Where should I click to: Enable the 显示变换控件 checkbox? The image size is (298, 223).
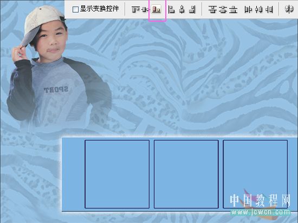pyautogui.click(x=75, y=9)
